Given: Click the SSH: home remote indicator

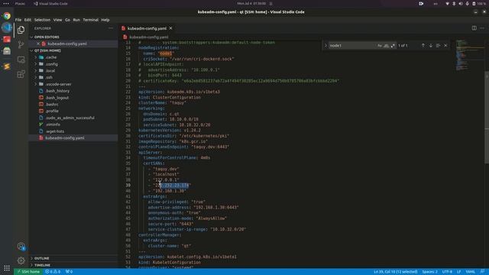Looking at the screenshot, I should coord(28,272).
